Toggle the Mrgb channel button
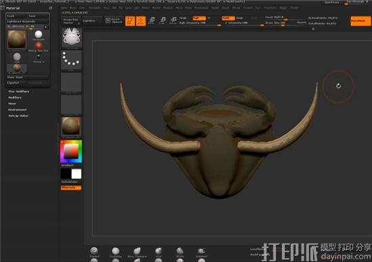The width and height of the screenshot is (372, 262). point(183,18)
